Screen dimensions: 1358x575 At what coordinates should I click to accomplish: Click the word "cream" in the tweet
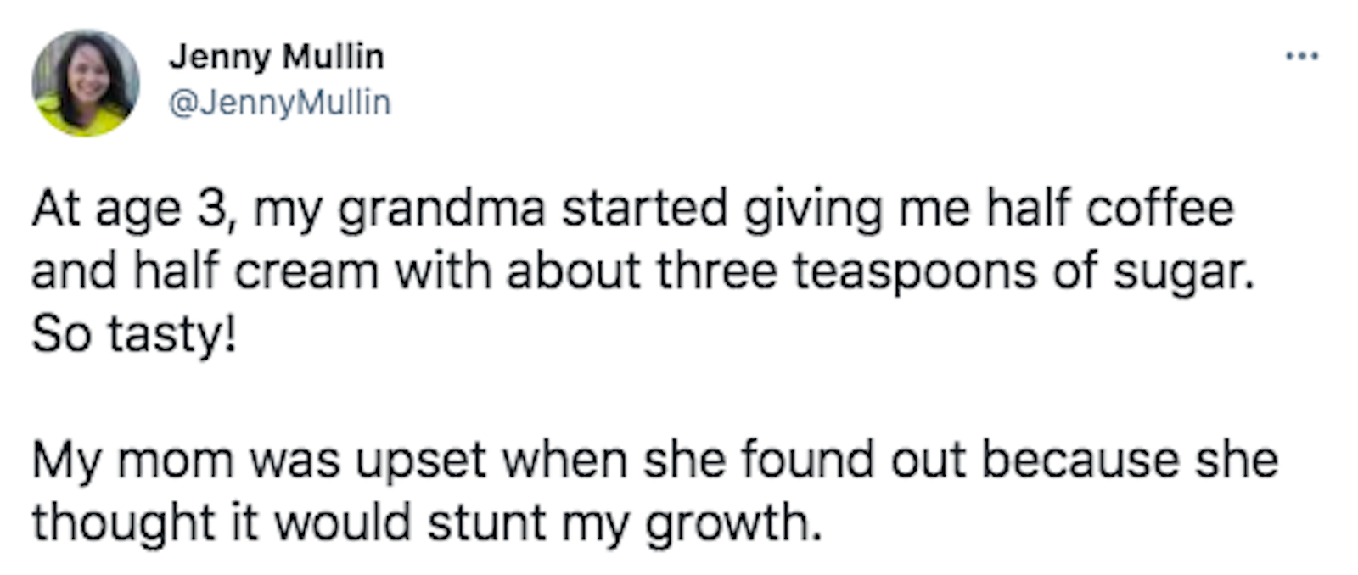[306, 272]
